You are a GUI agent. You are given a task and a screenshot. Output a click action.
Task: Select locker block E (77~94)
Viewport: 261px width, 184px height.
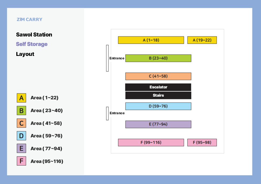pos(158,124)
